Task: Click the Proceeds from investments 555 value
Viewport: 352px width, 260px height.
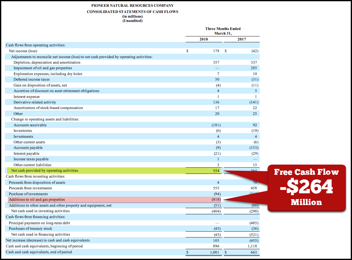Action: tap(216, 188)
